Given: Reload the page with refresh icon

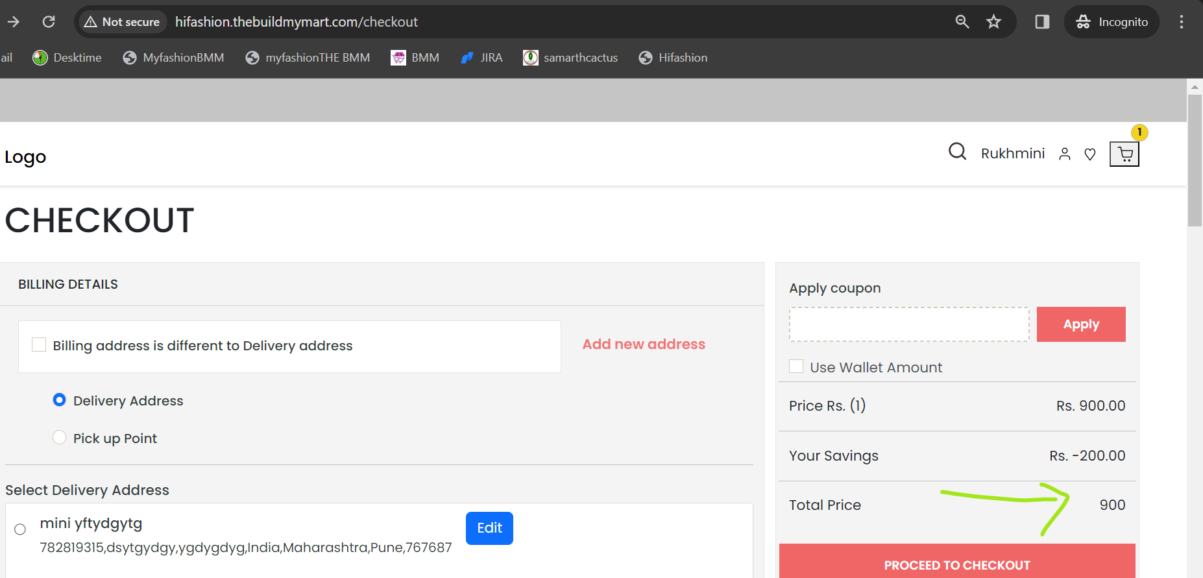Looking at the screenshot, I should coord(49,22).
